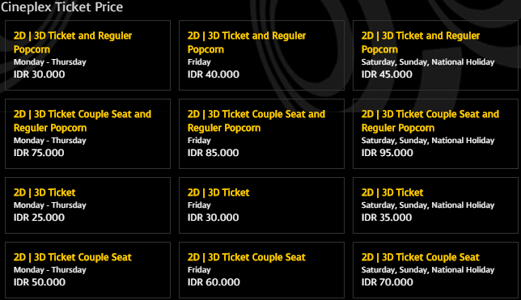Select Monday-Thursday ticket with popcorn IDR 30.000
Screen dimensions: 521x300
[x=87, y=55]
